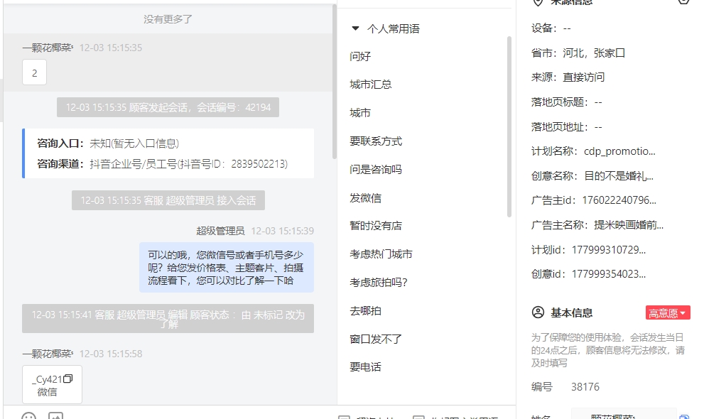Click the 客服 超级管理员 接入会话 notice

pyautogui.click(x=168, y=200)
